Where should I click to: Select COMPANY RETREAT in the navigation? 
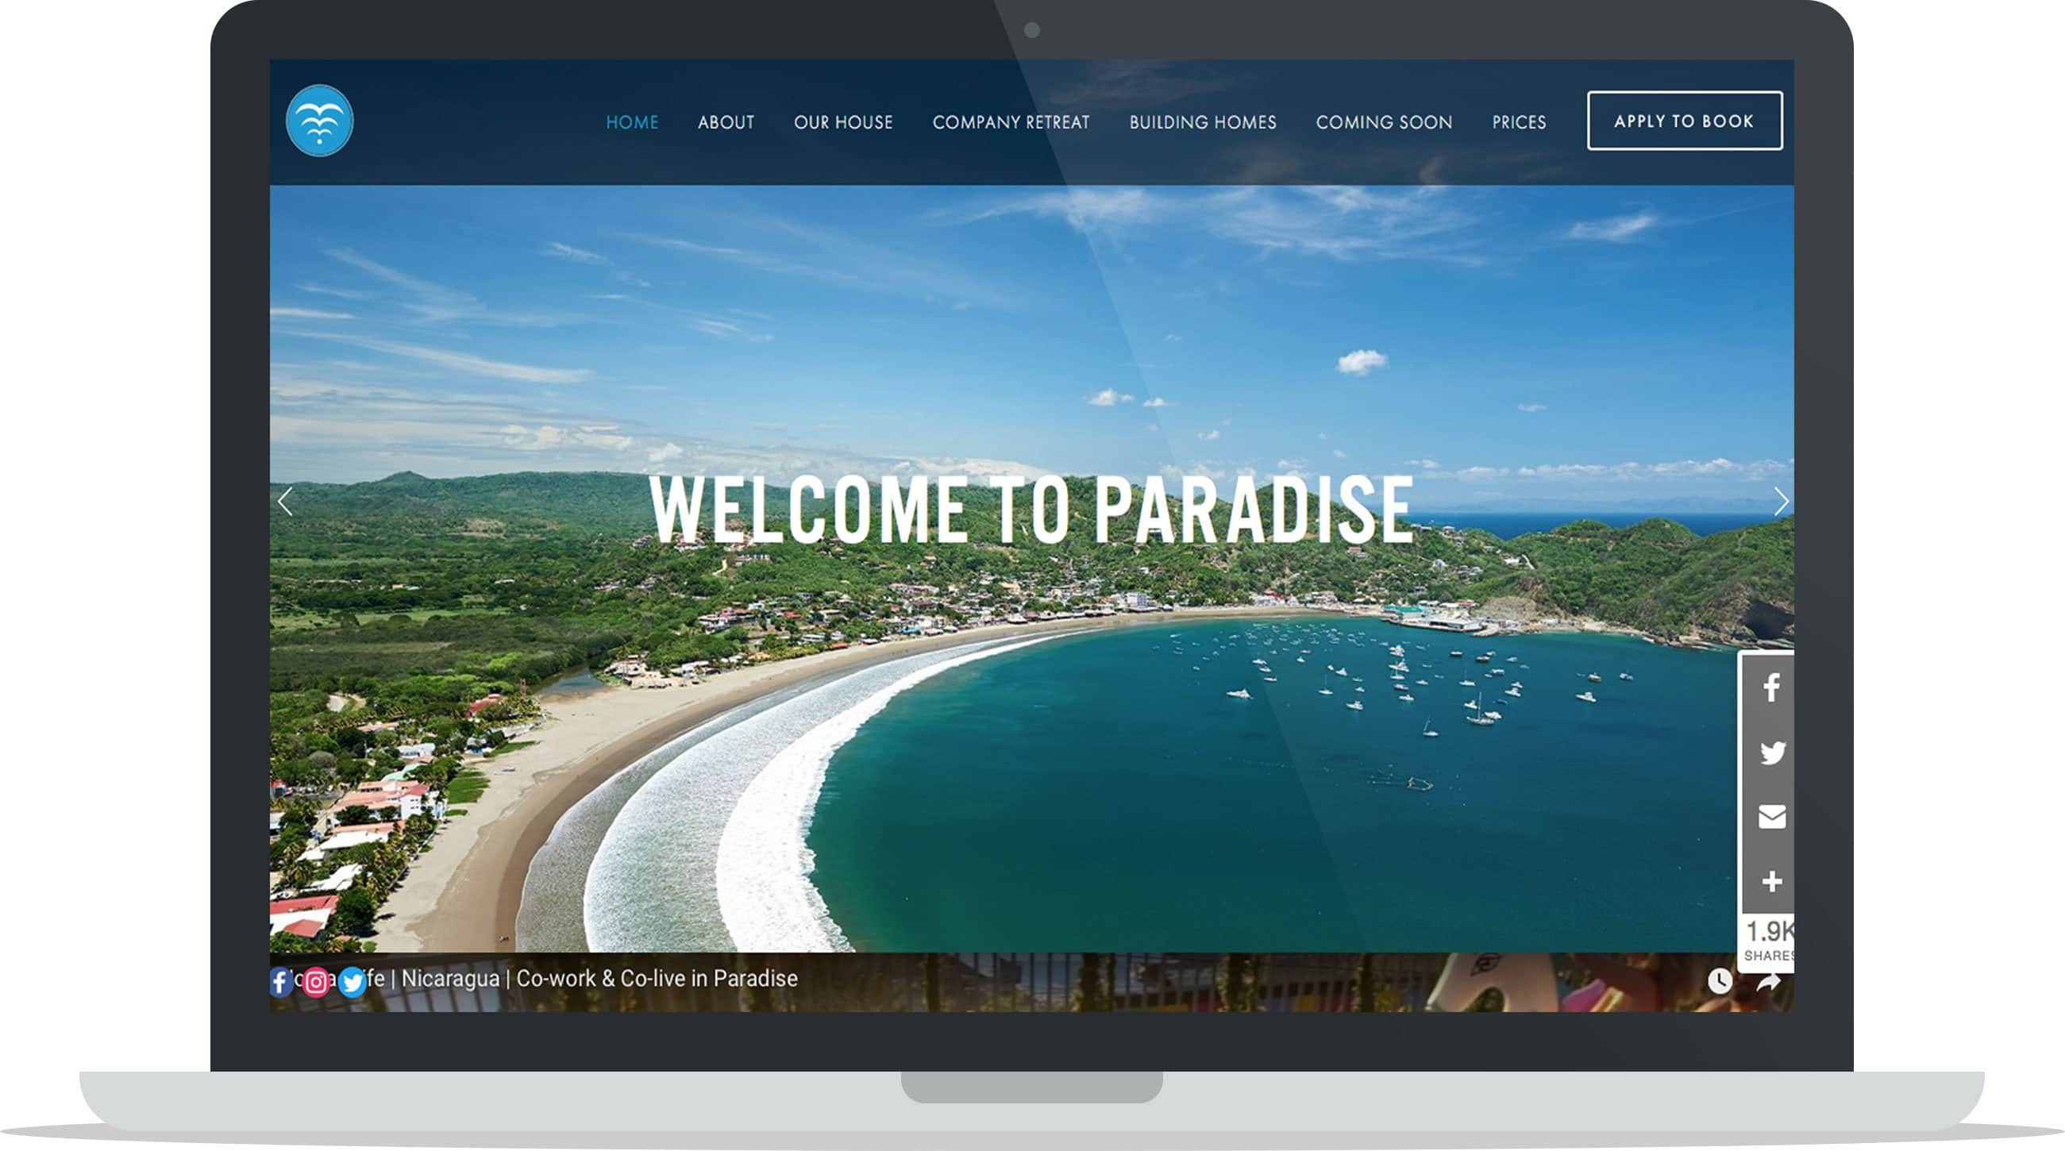1011,122
